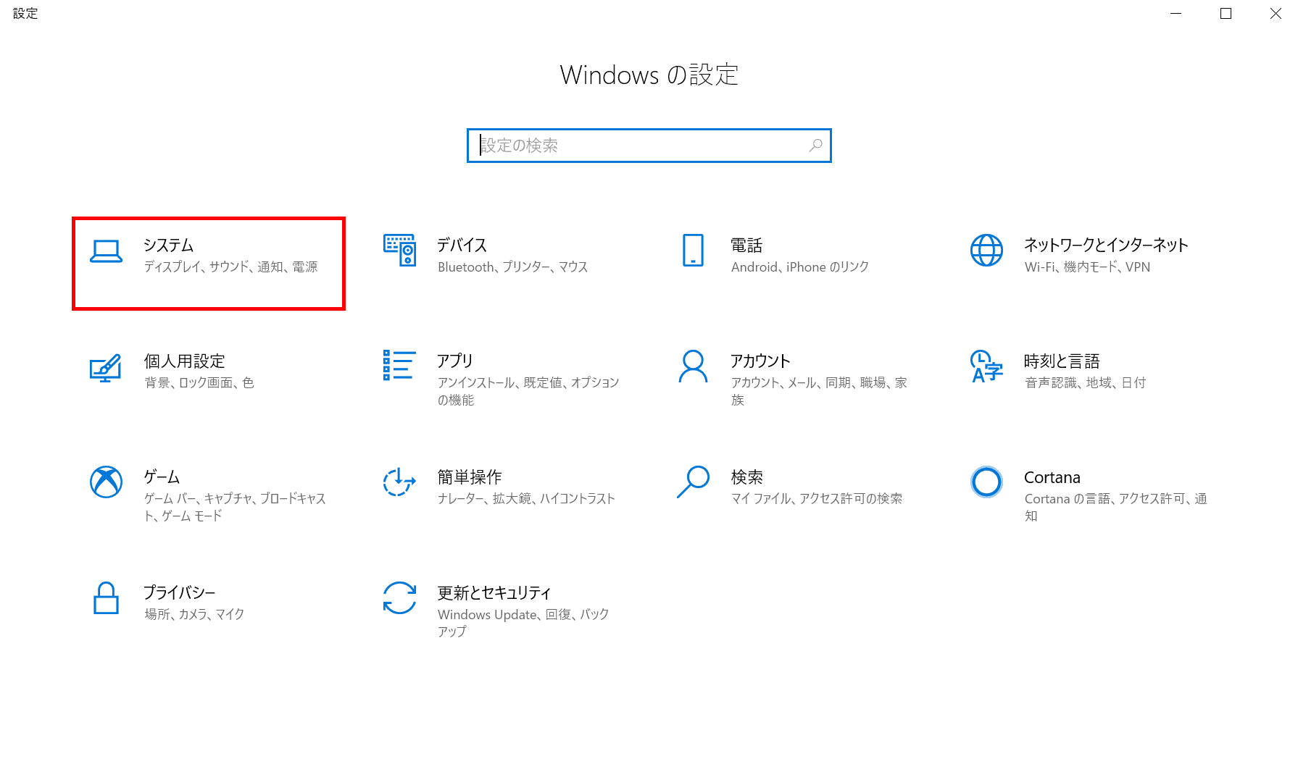
Task: Open プライバシー settings title
Action: click(180, 592)
